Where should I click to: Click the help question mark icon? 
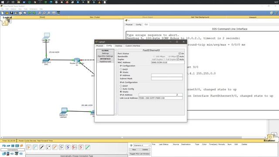point(276,13)
